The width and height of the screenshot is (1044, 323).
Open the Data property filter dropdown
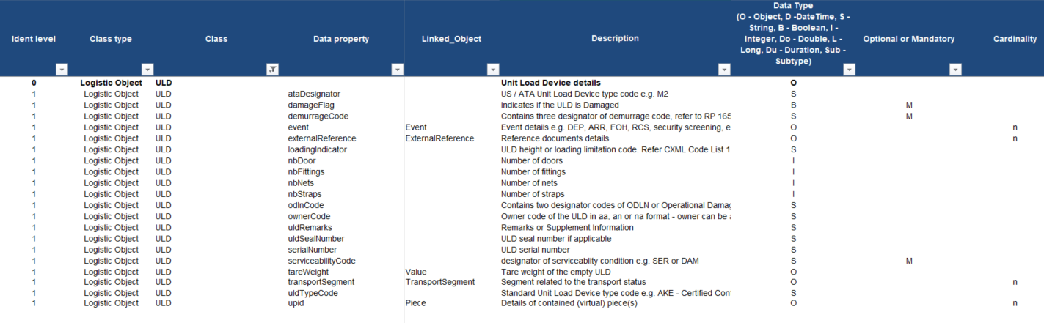(x=398, y=70)
